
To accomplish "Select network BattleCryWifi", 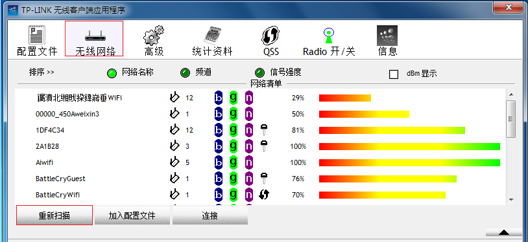I will [x=58, y=195].
